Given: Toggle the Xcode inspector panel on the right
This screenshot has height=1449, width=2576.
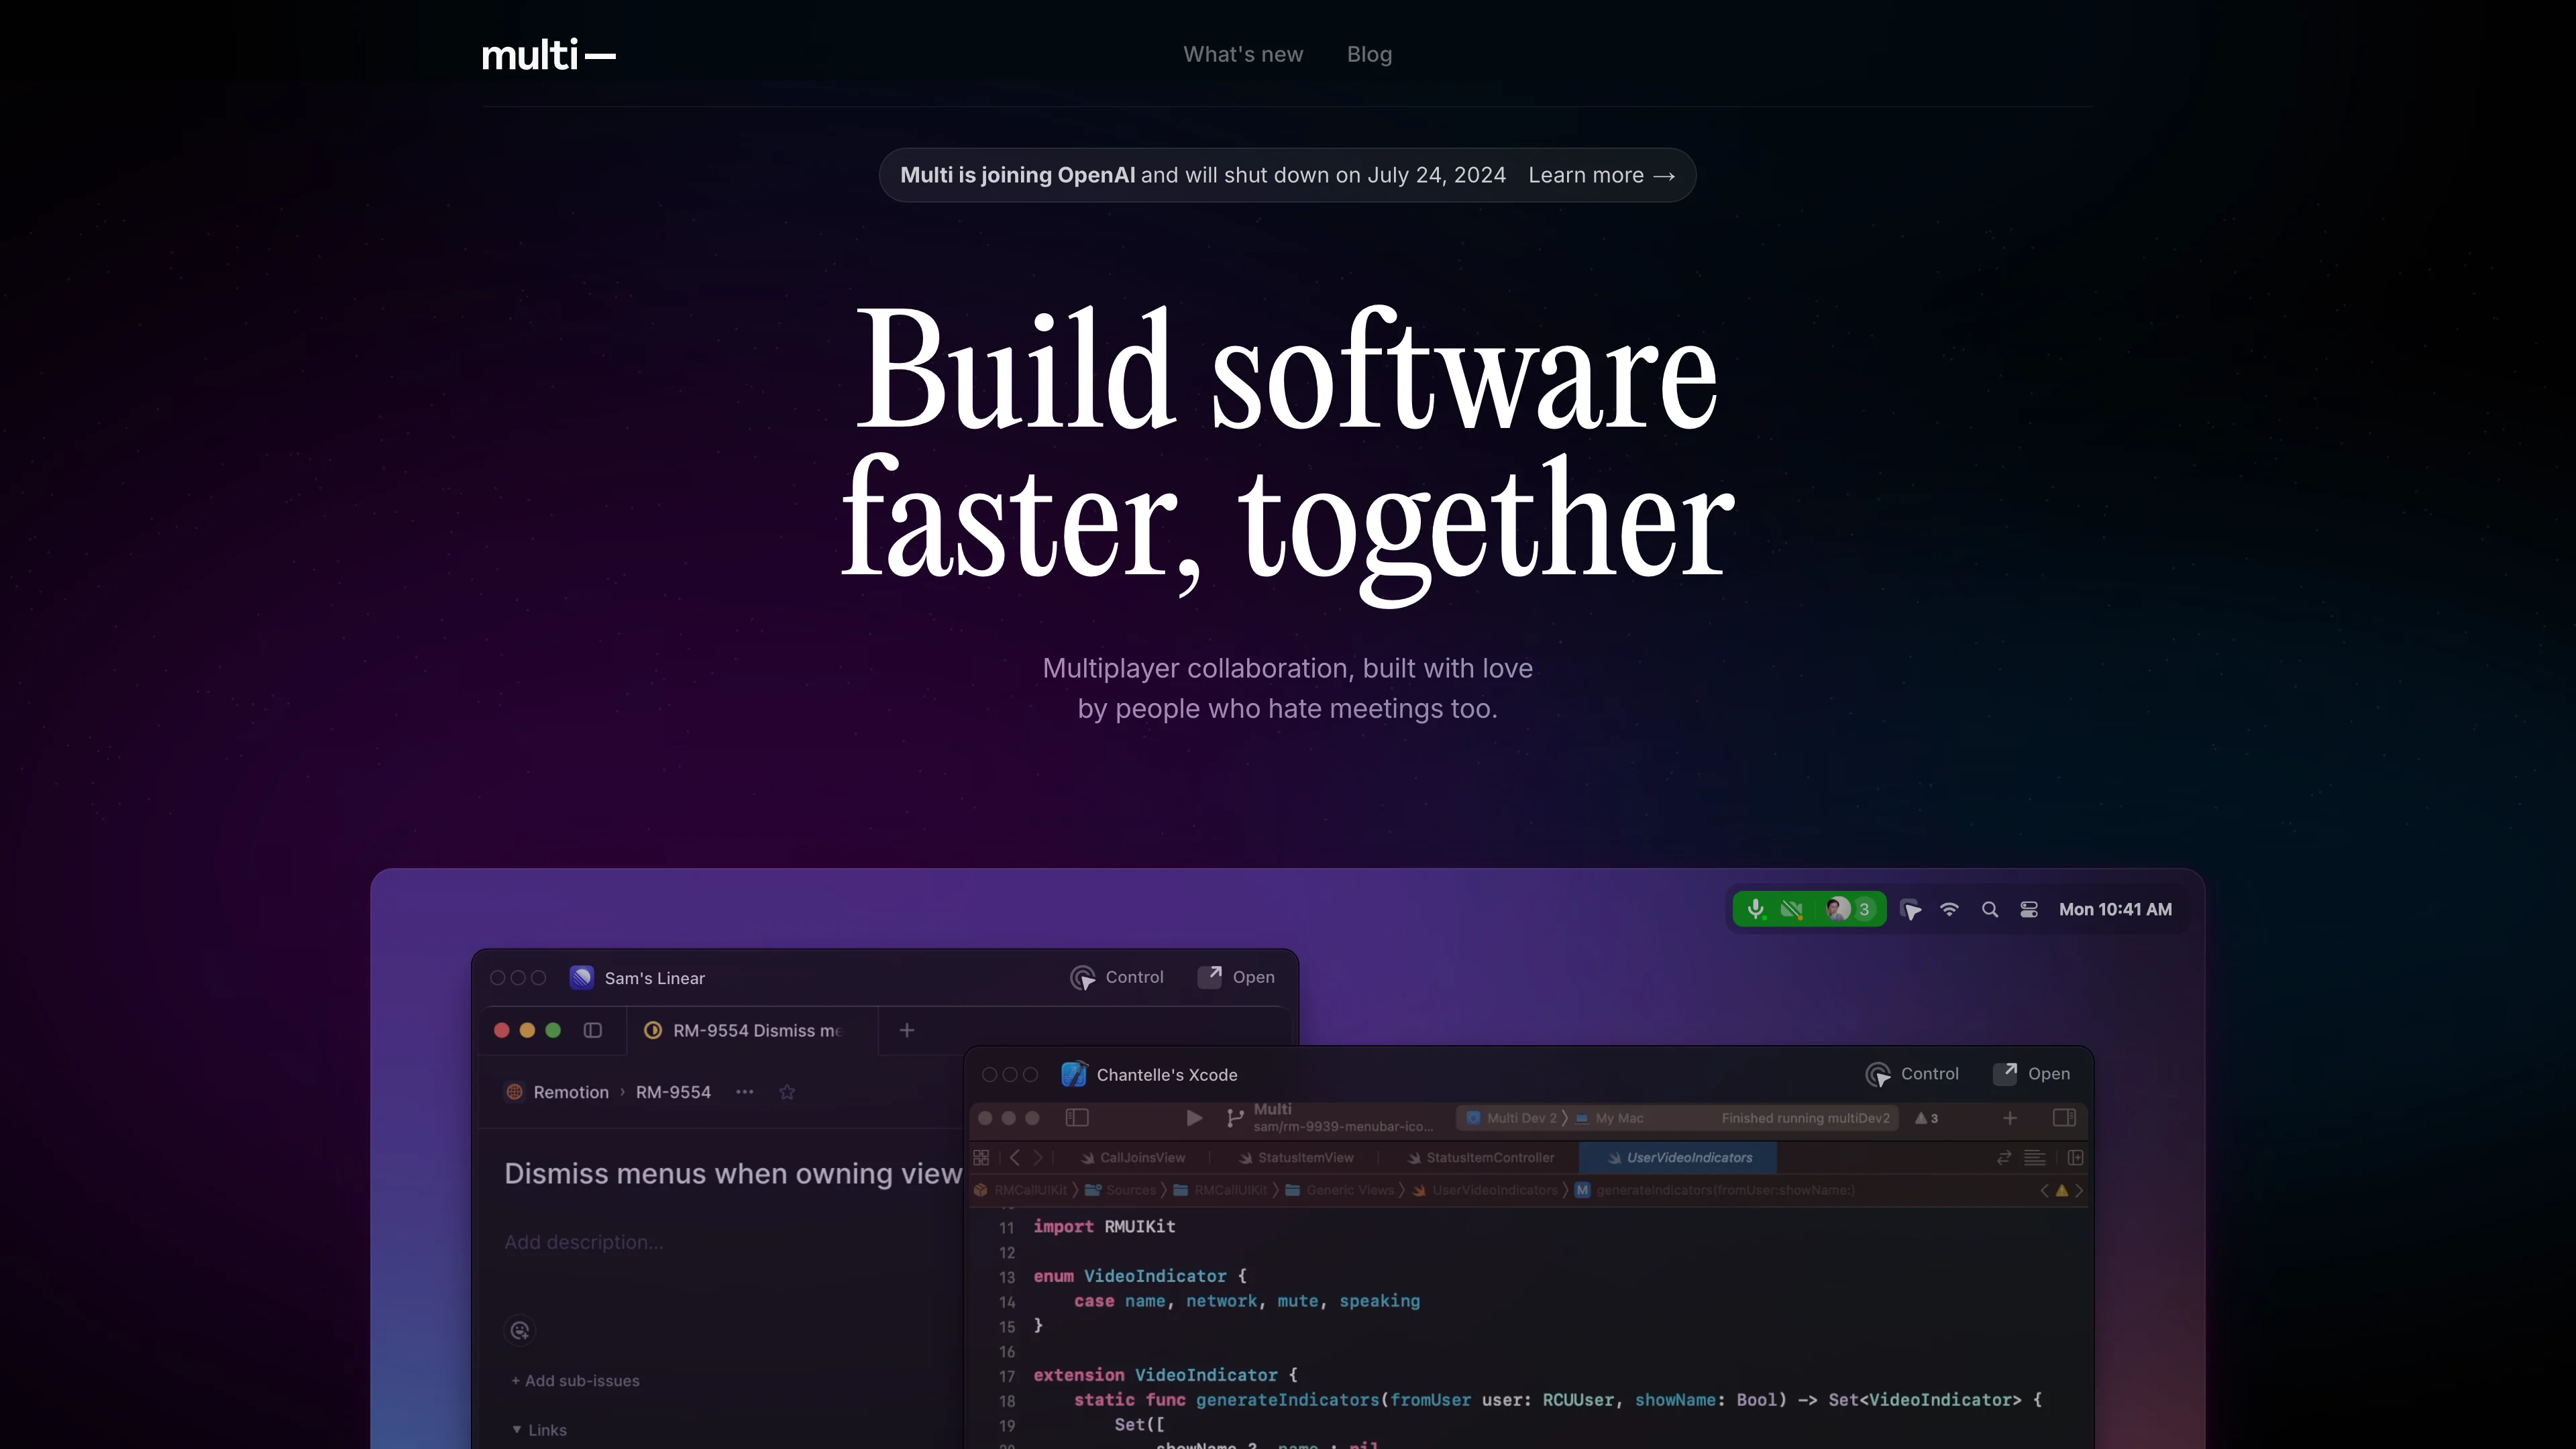Looking at the screenshot, I should [x=2064, y=1118].
